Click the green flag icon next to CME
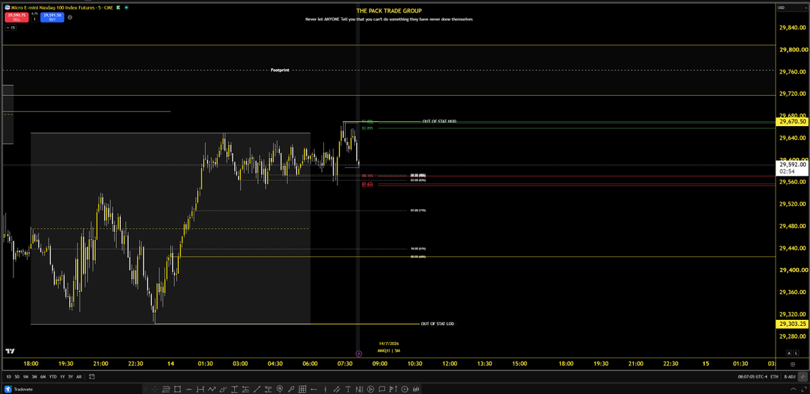Image resolution: width=810 pixels, height=394 pixels. (118, 7)
